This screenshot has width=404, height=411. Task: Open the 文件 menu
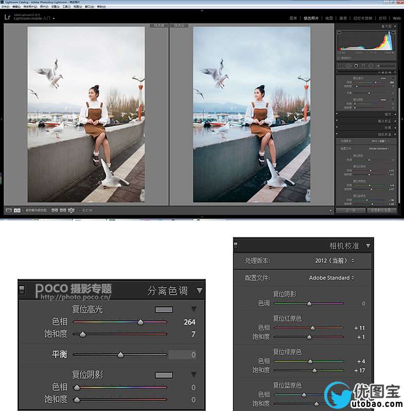(x=5, y=7)
